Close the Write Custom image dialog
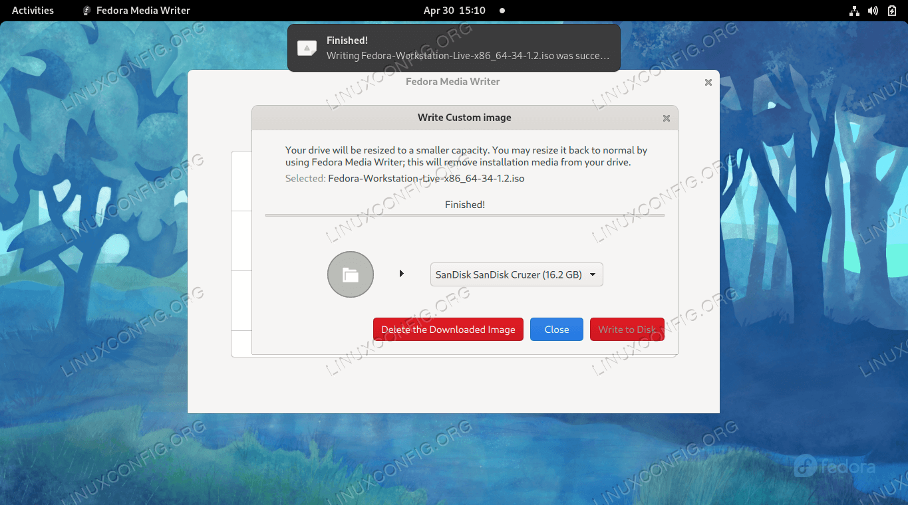The image size is (908, 505). tap(666, 118)
